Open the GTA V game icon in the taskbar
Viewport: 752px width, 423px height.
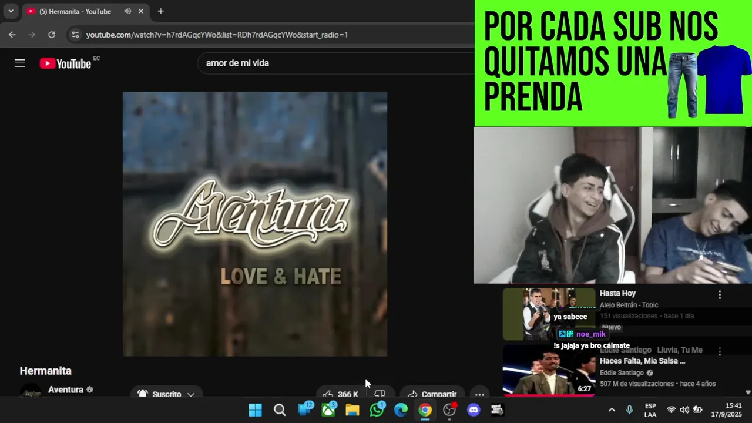[x=498, y=410]
